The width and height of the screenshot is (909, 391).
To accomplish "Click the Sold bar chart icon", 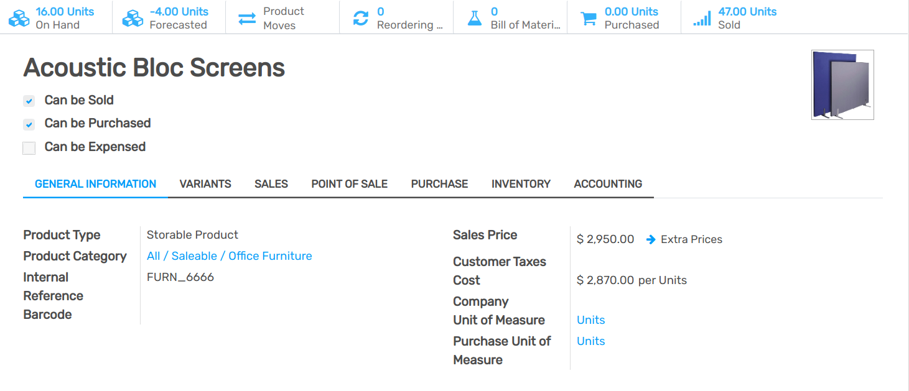I will (x=702, y=18).
